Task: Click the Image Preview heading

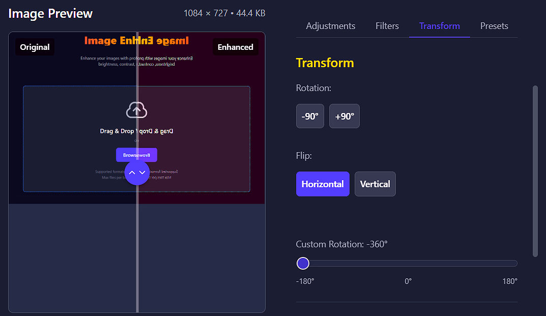Action: (x=50, y=13)
